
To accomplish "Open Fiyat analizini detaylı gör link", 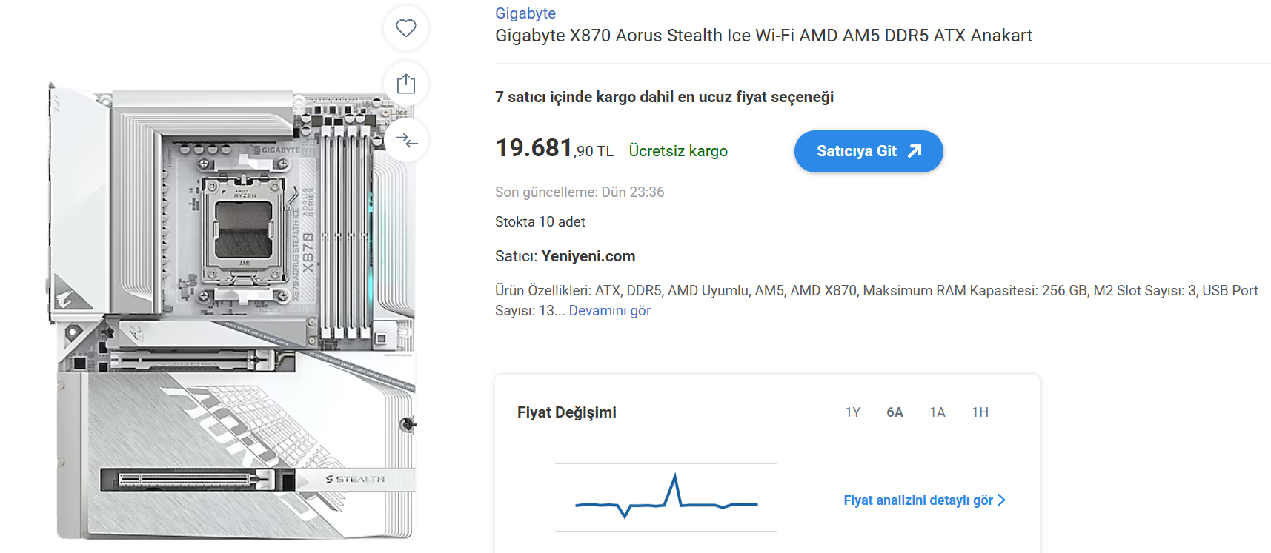I will 925,500.
